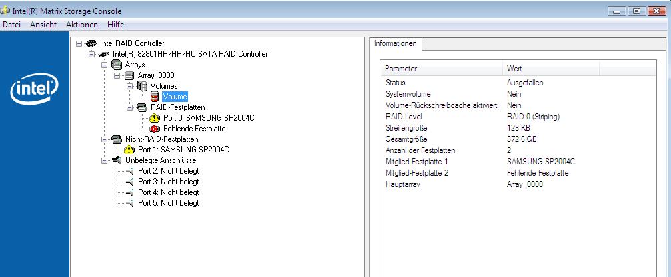Viewport: 671px width, 277px height.
Task: Collapse the Intel RAID Controller node
Action: (x=79, y=43)
